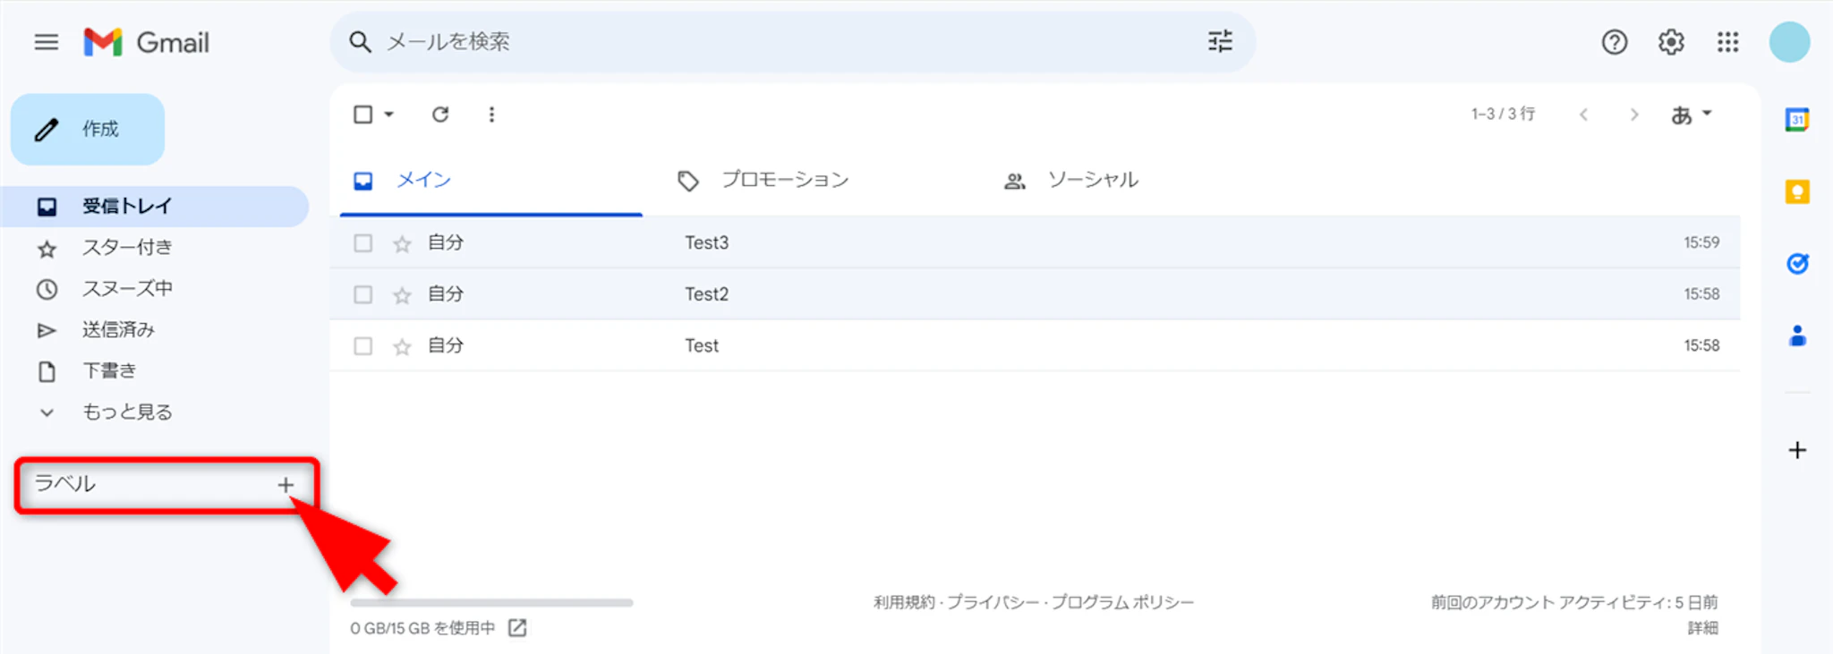Switch to the プロモーション tab
This screenshot has width=1833, height=654.
pyautogui.click(x=784, y=181)
